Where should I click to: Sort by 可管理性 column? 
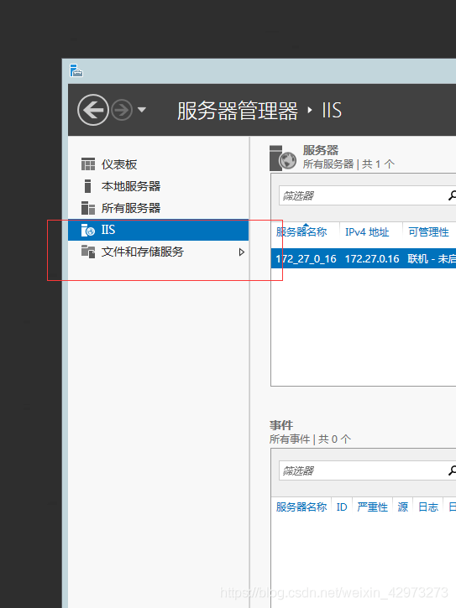[x=429, y=231]
